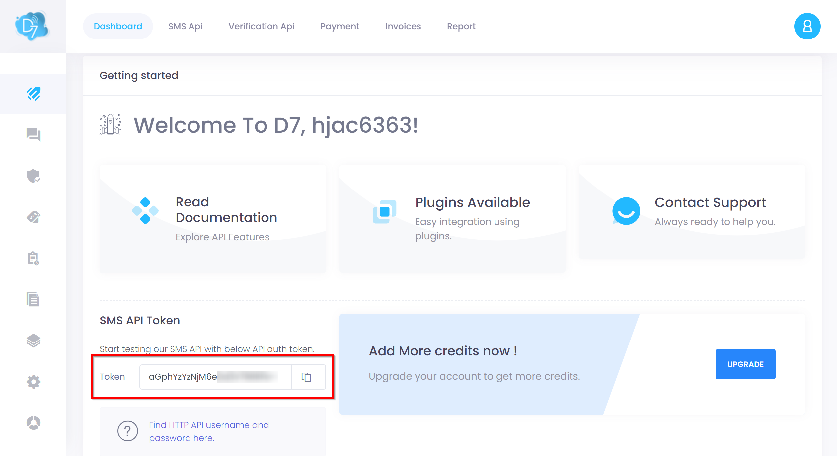Click inside the Token input field

tap(215, 377)
